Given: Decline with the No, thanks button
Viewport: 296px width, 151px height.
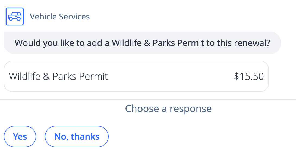Looking at the screenshot, I should pyautogui.click(x=77, y=136).
